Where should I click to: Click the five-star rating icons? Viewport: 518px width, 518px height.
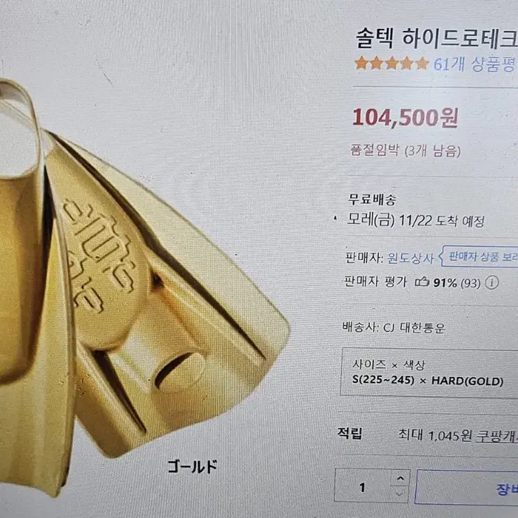[x=392, y=63]
